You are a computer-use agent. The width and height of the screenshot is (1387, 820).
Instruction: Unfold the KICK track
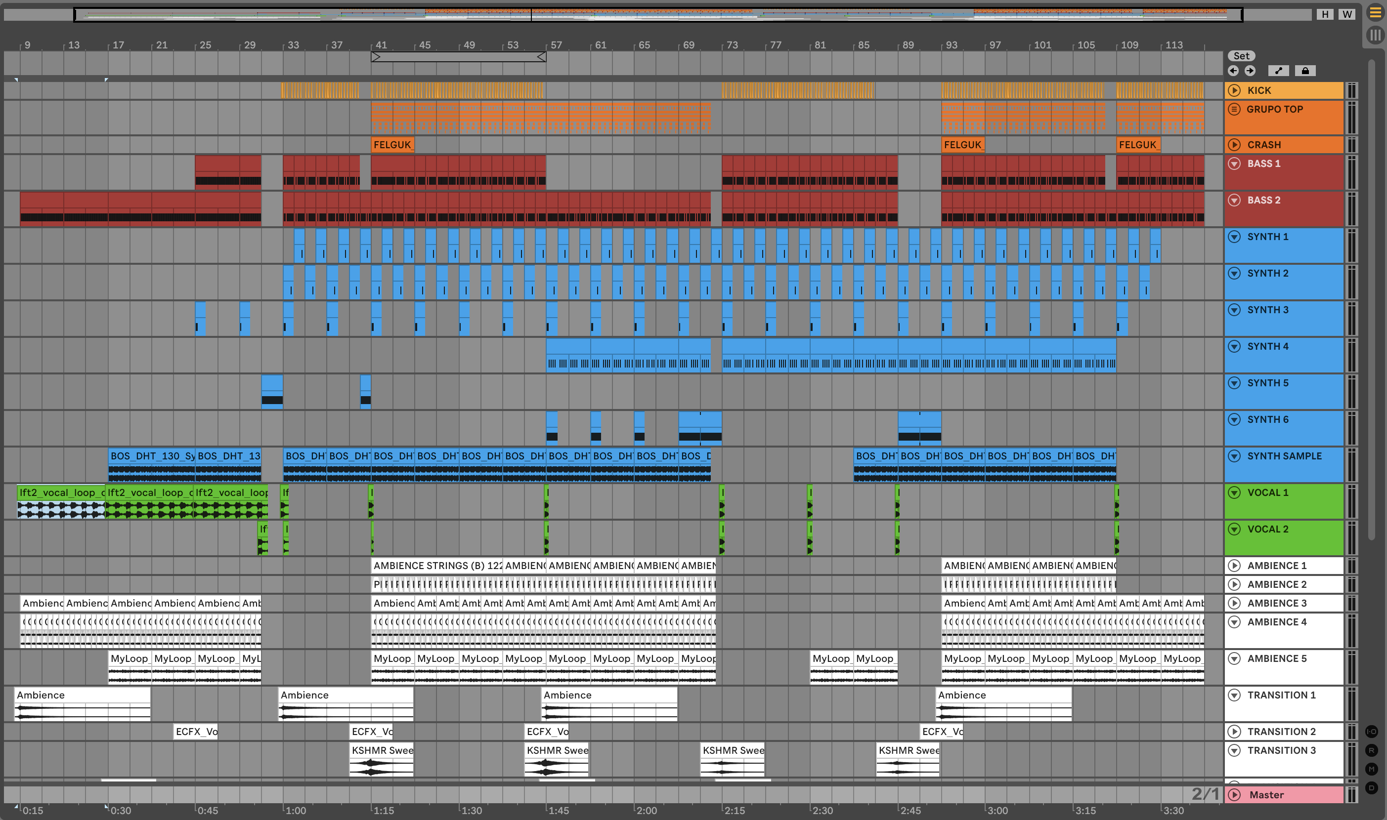click(x=1234, y=90)
